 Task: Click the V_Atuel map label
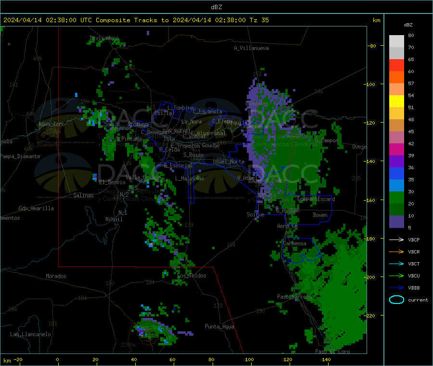[x=247, y=178]
